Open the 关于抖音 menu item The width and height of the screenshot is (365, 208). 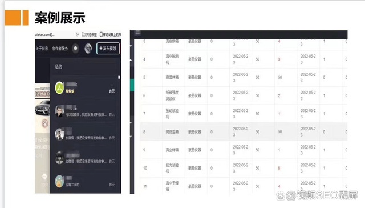(42, 48)
